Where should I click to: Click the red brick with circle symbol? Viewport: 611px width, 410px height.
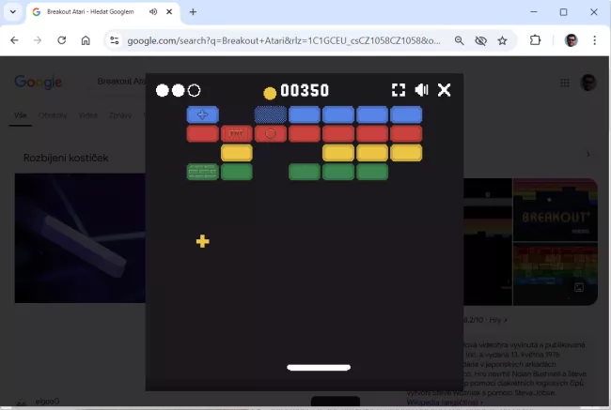coord(271,133)
